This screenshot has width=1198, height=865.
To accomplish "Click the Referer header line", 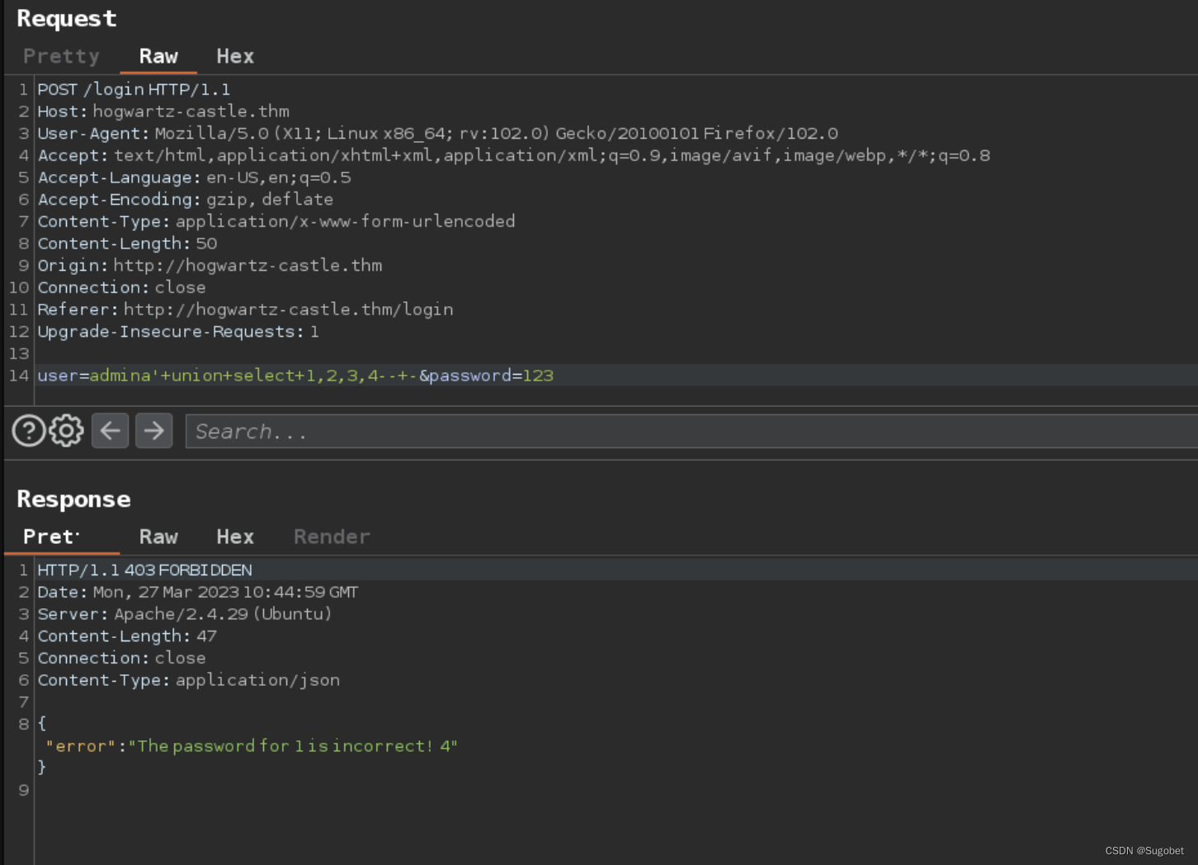I will [x=245, y=310].
